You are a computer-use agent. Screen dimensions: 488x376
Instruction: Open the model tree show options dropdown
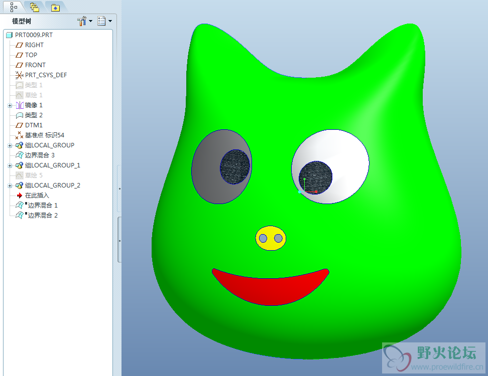pyautogui.click(x=104, y=21)
